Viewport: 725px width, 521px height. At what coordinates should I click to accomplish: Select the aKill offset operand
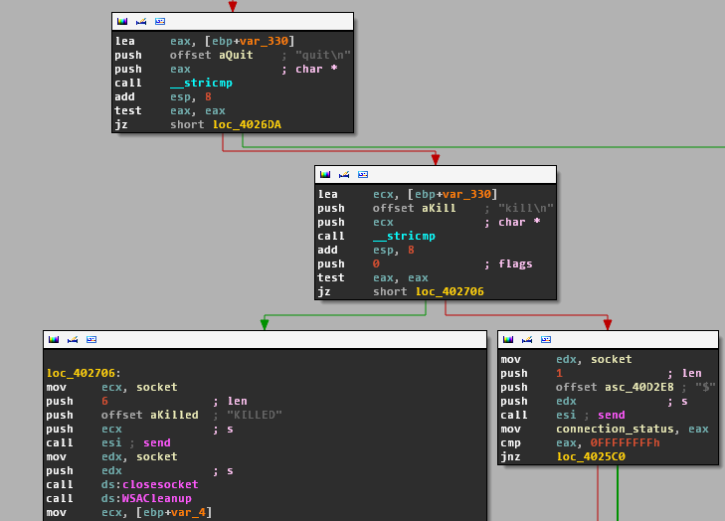tap(439, 208)
